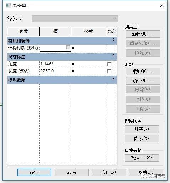Click the formula cell for 角度
The width and height of the screenshot is (170, 183).
pos(89,64)
